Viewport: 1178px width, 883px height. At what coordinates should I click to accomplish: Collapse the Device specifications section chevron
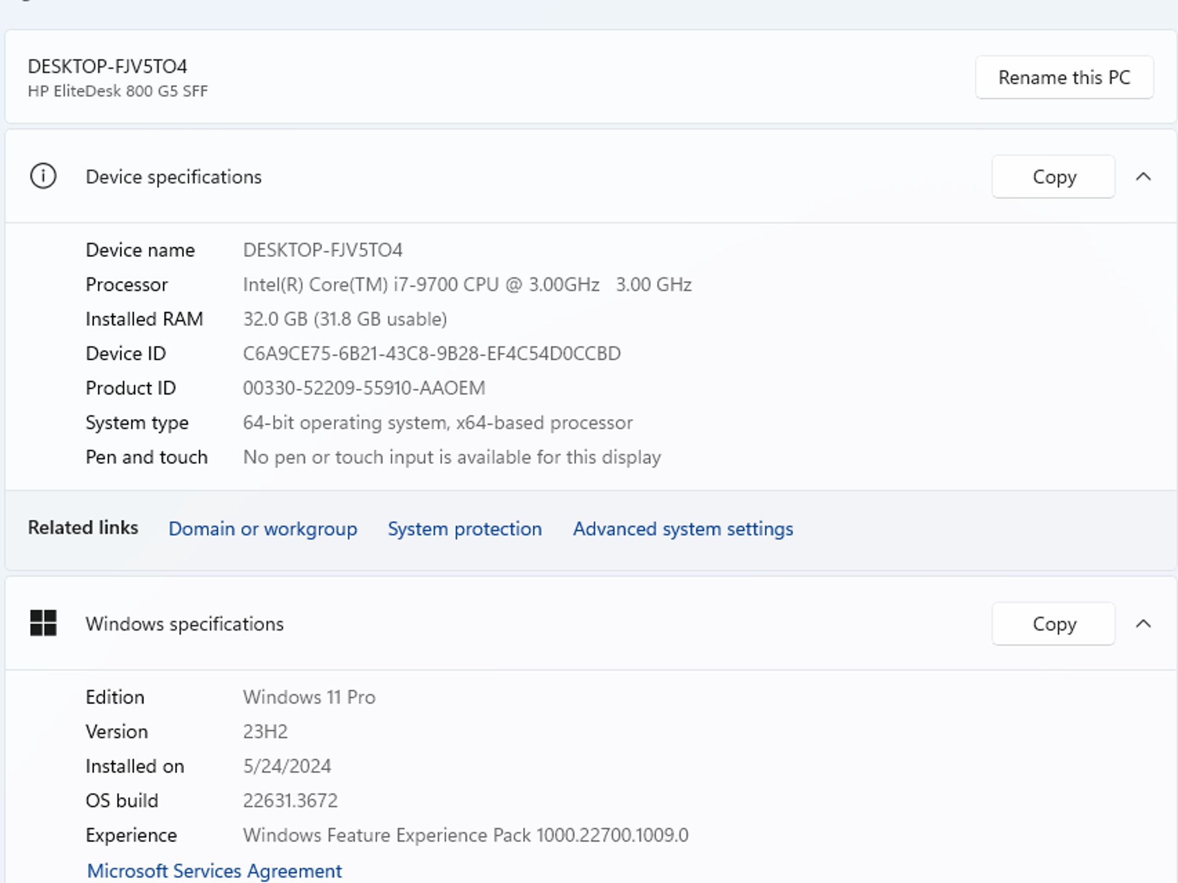point(1143,176)
